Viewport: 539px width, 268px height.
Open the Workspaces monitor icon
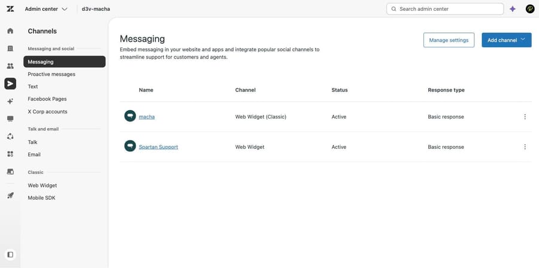click(10, 118)
